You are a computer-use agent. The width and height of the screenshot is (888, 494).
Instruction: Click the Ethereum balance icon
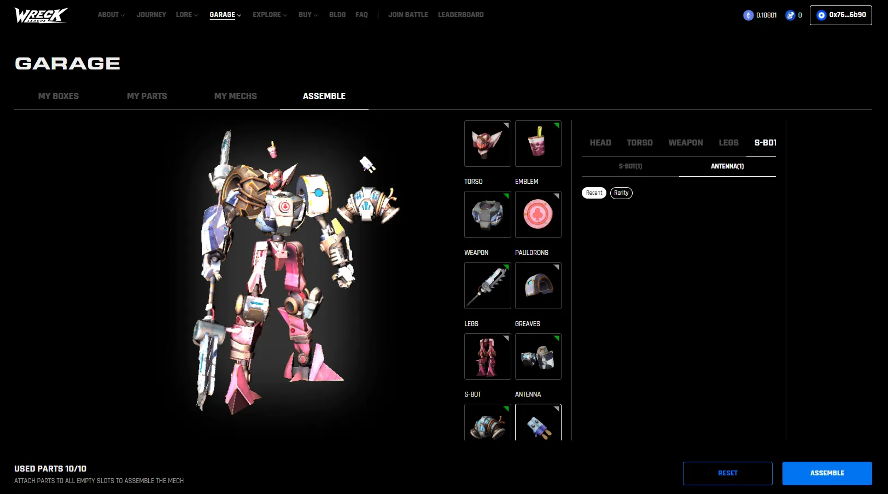pyautogui.click(x=747, y=15)
